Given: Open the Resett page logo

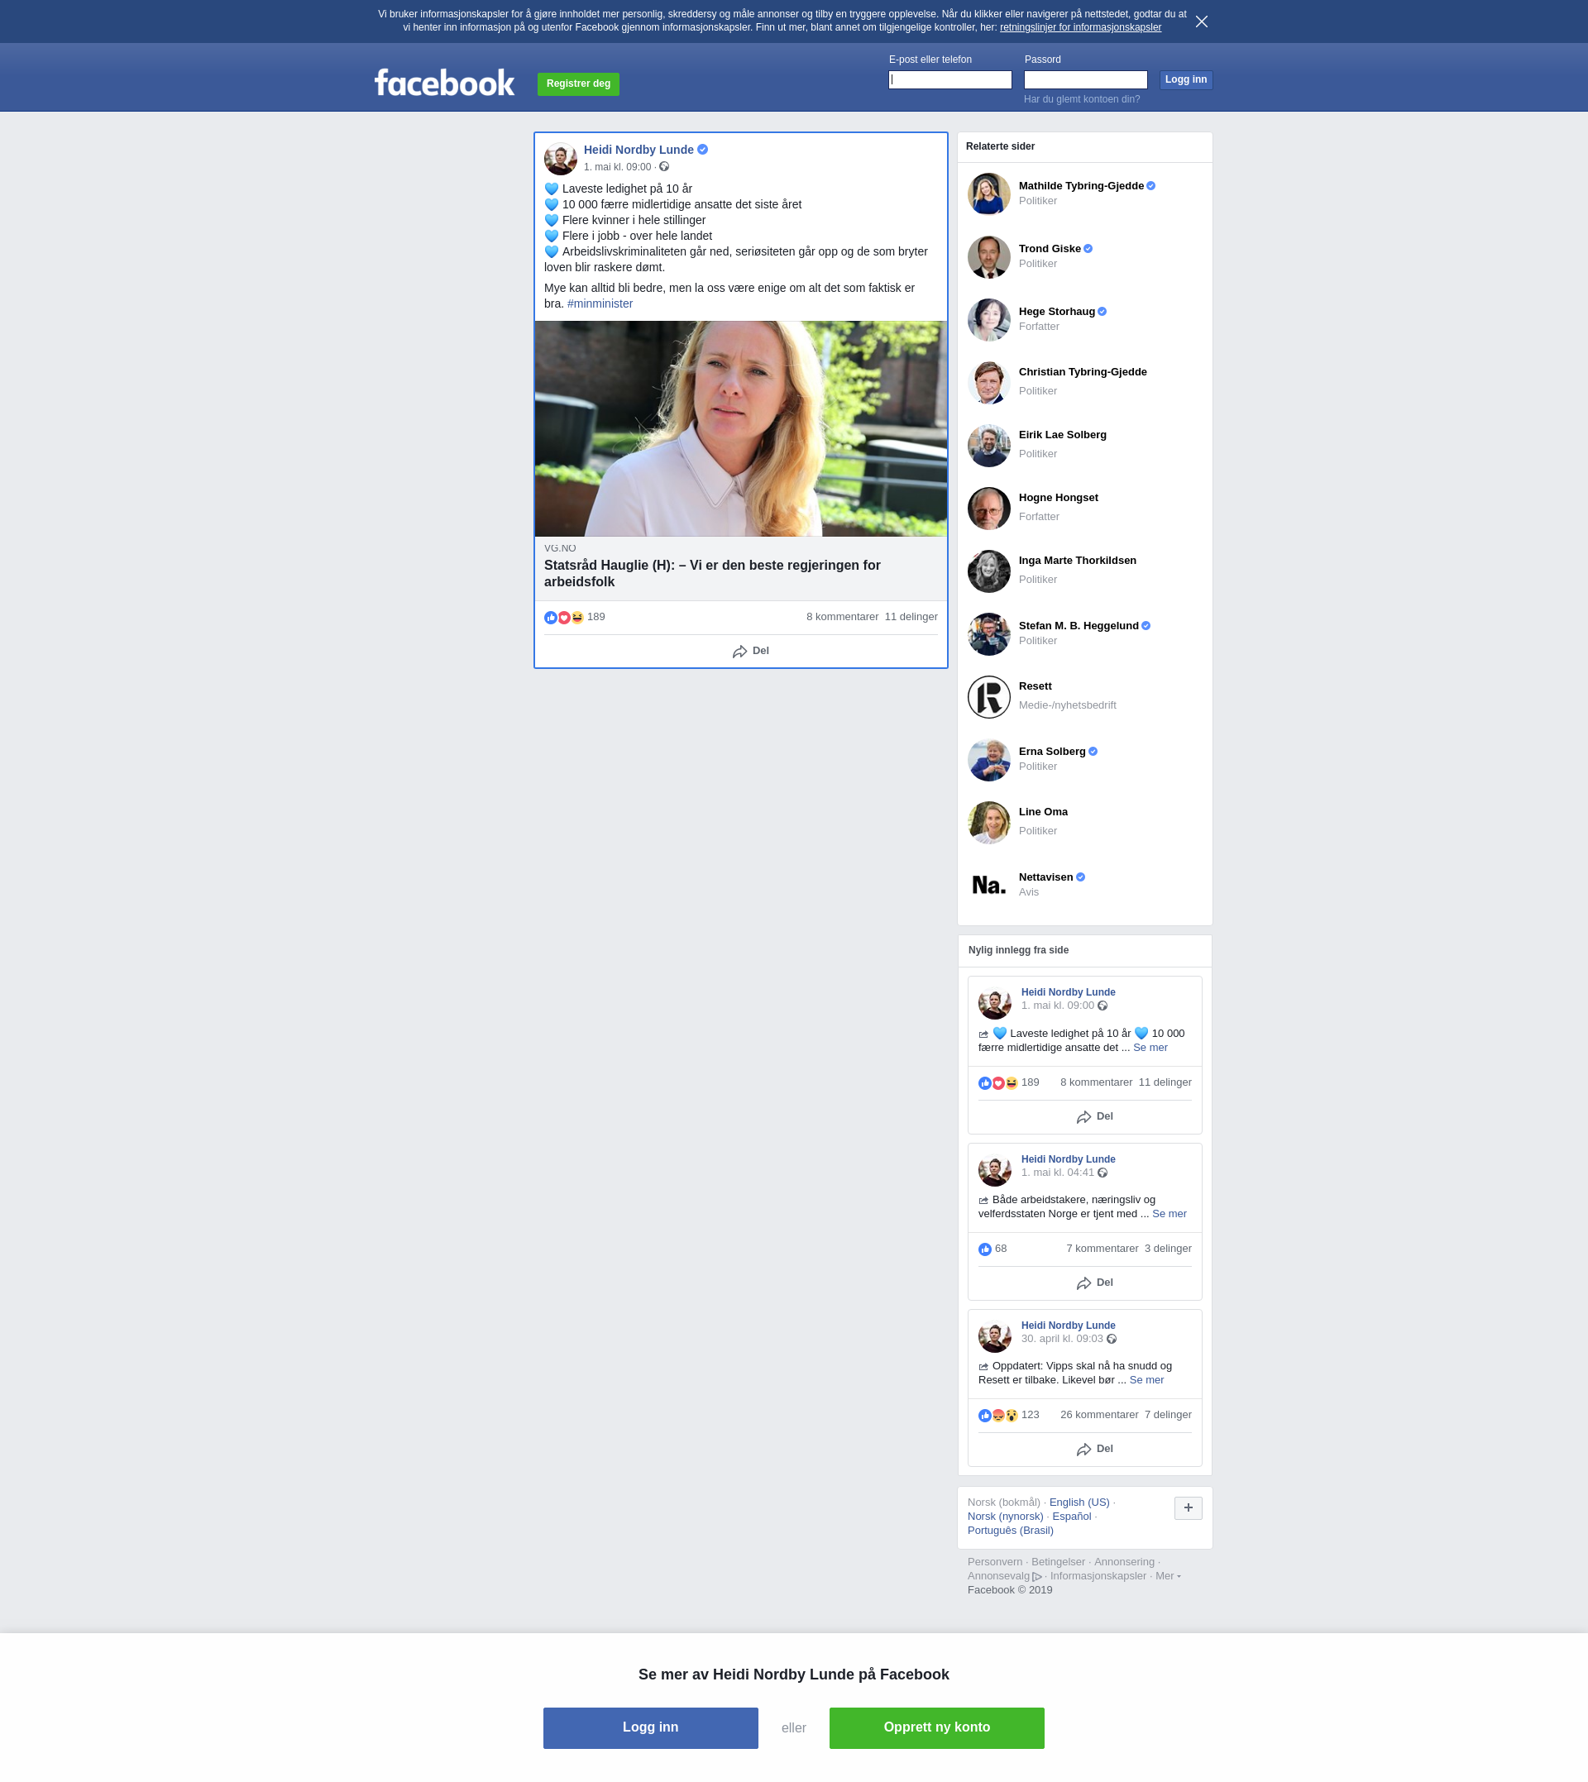Looking at the screenshot, I should click(x=988, y=697).
